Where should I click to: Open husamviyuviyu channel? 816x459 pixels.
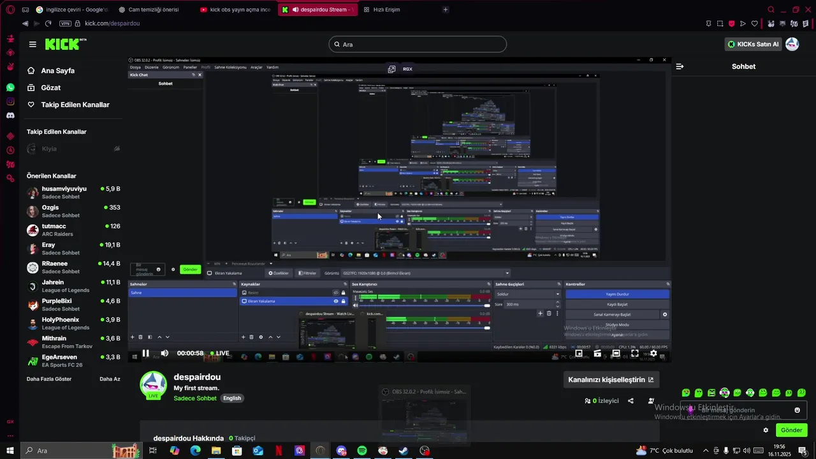click(x=73, y=192)
